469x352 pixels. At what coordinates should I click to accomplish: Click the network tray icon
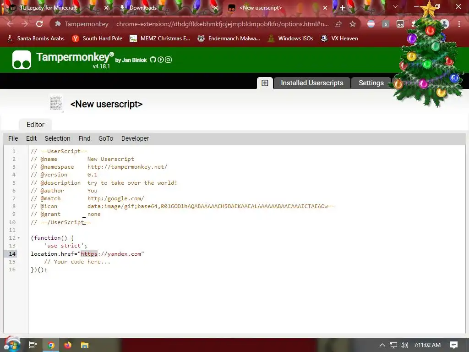click(393, 345)
